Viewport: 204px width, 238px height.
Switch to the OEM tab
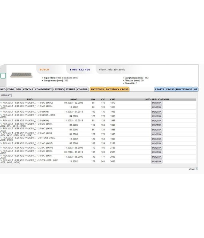(x=19, y=89)
